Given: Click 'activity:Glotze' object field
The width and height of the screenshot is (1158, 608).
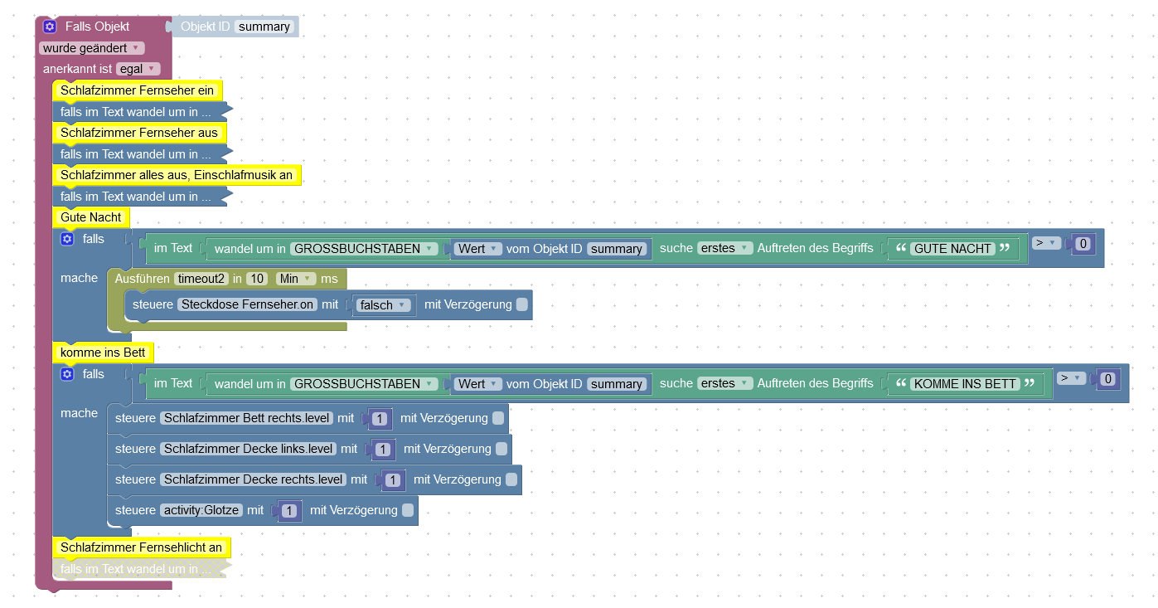Looking at the screenshot, I should pos(201,510).
